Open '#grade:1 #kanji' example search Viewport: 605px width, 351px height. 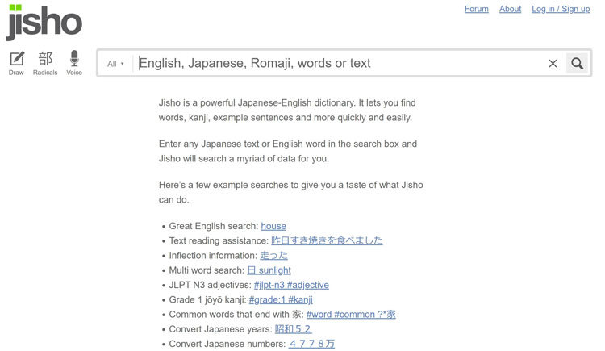tap(281, 299)
